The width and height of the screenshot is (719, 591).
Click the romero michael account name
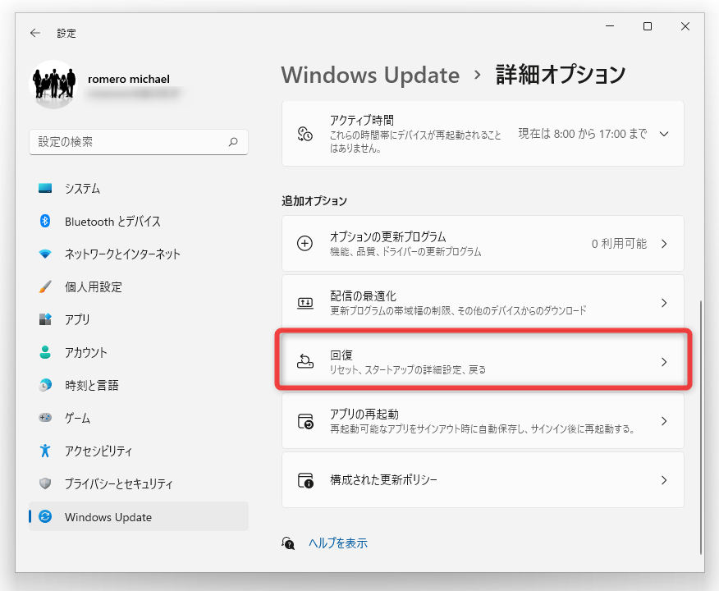click(x=129, y=79)
